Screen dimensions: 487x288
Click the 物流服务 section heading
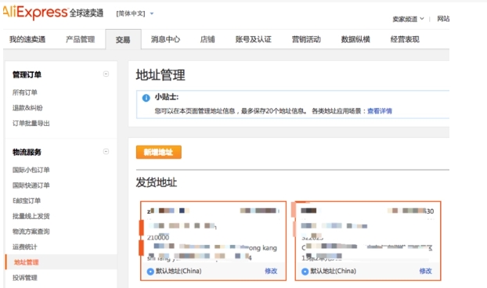click(27, 152)
